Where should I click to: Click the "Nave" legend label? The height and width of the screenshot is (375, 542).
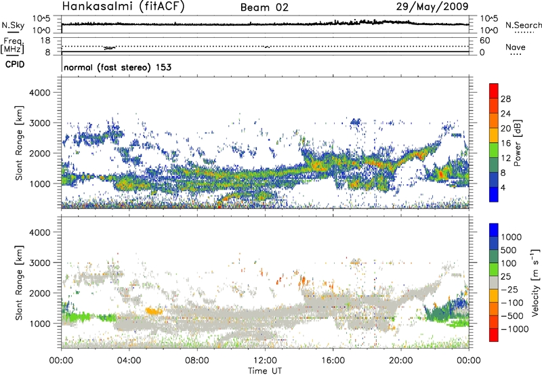(516, 47)
